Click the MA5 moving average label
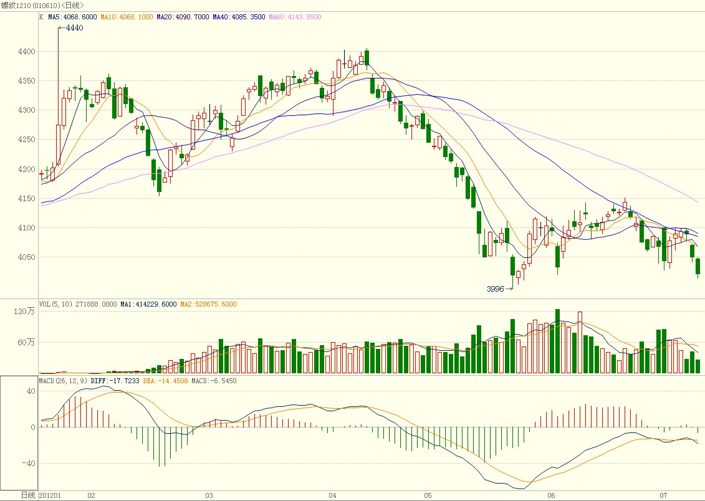 coord(72,17)
